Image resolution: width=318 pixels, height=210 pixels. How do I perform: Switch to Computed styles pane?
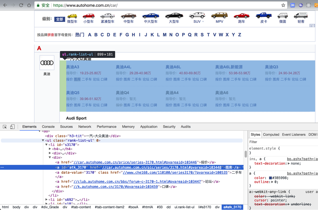coord(271,135)
